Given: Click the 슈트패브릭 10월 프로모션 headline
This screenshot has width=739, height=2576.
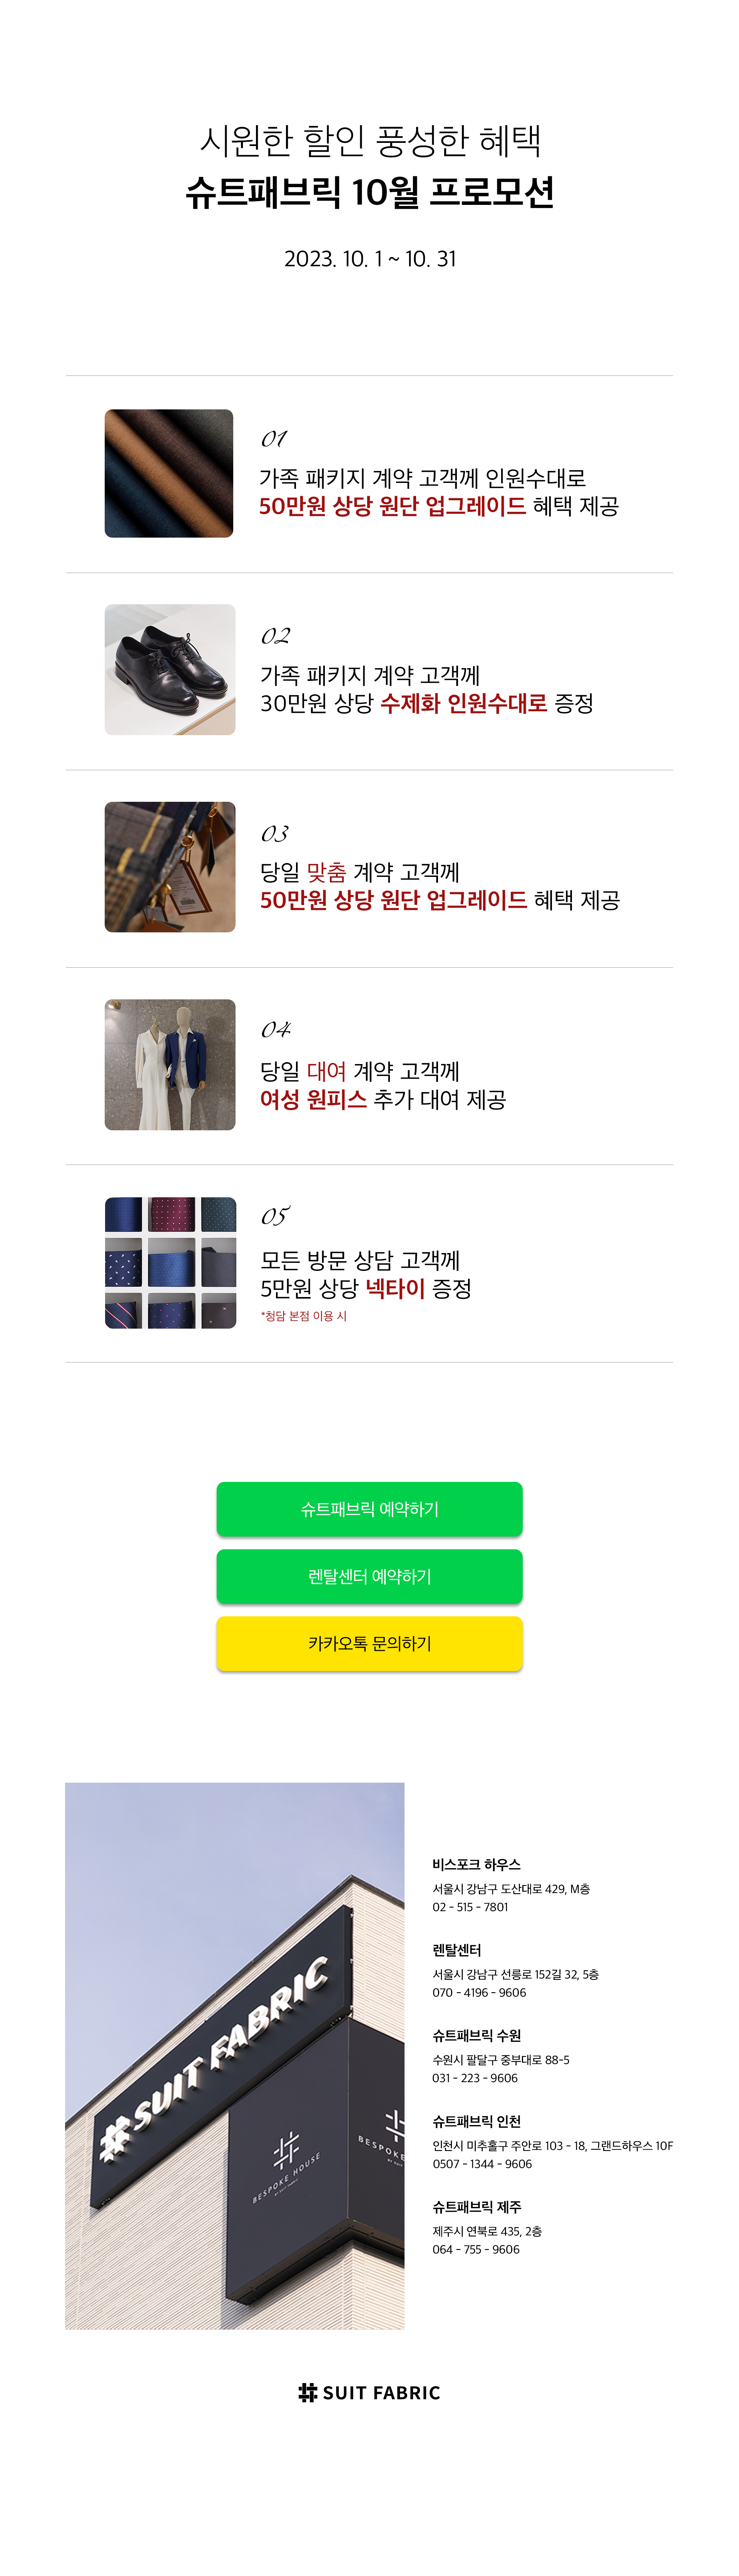Looking at the screenshot, I should [369, 192].
